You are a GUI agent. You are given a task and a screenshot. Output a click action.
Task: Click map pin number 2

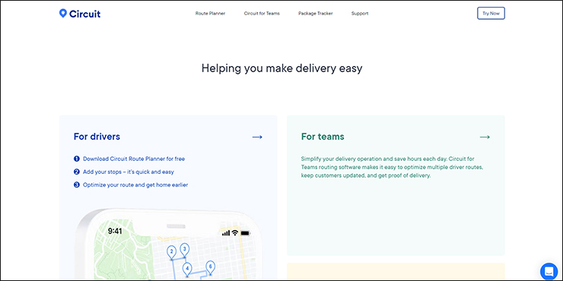click(x=172, y=252)
